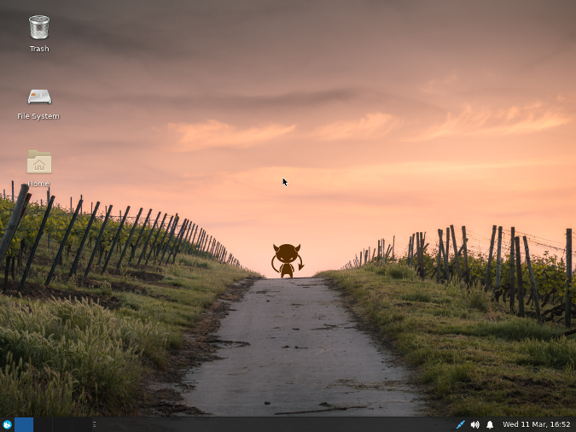Click the "Home" text label

pos(38,184)
